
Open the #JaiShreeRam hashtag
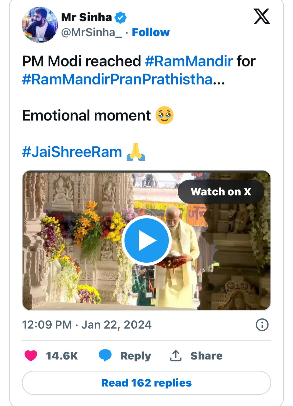pyautogui.click(x=72, y=152)
